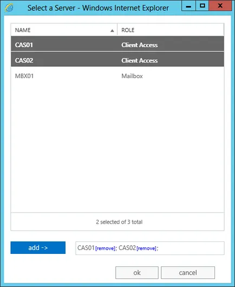Focus the selected servers input field
Screen dimensions: 235x287
pyautogui.click(x=150, y=248)
